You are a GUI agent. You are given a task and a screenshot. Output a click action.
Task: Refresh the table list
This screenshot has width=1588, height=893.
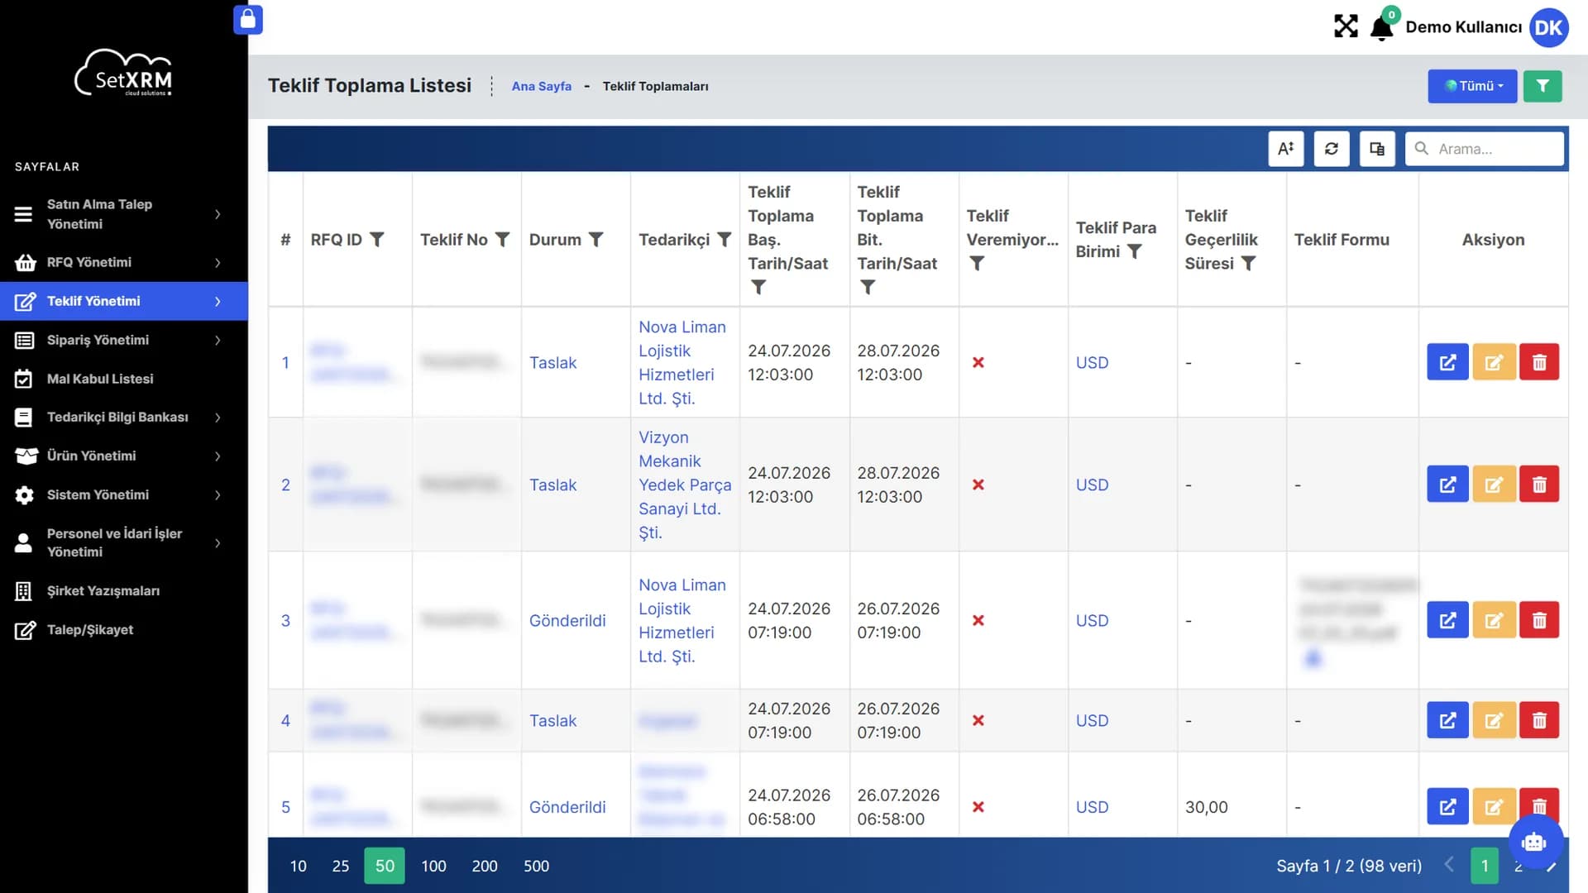tap(1332, 149)
